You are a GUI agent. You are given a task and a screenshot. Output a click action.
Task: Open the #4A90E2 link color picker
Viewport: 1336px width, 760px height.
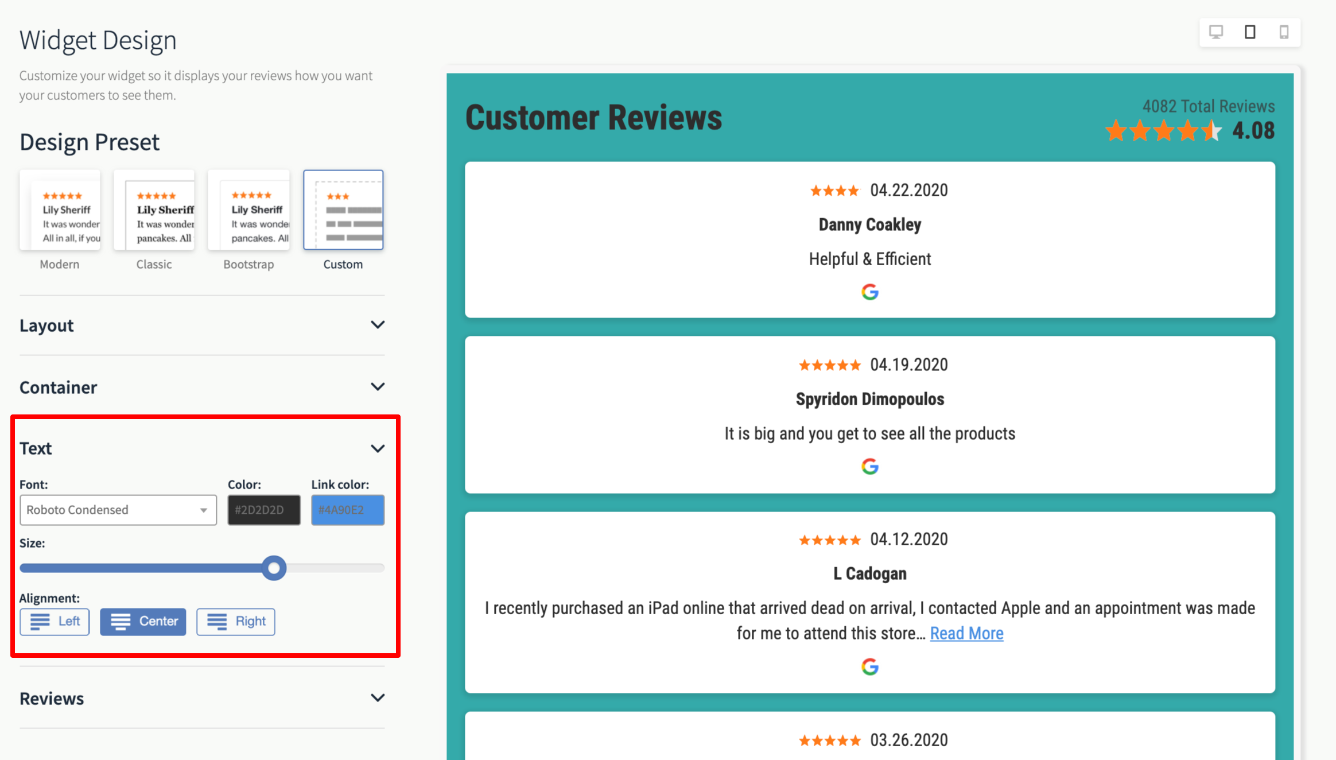[348, 510]
